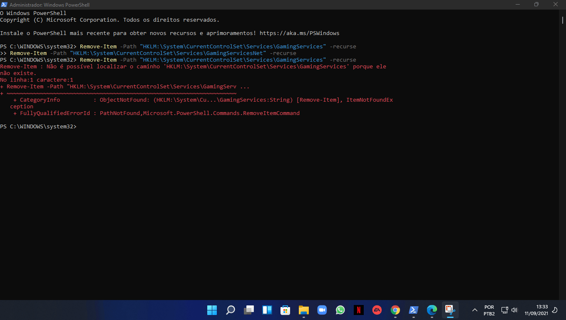Click the PowerShell title bar icon
This screenshot has height=320, width=566.
tap(4, 5)
